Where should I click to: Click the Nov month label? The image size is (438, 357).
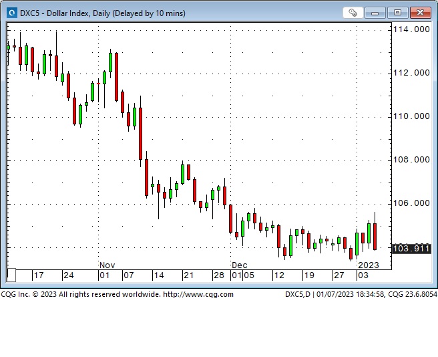click(107, 265)
